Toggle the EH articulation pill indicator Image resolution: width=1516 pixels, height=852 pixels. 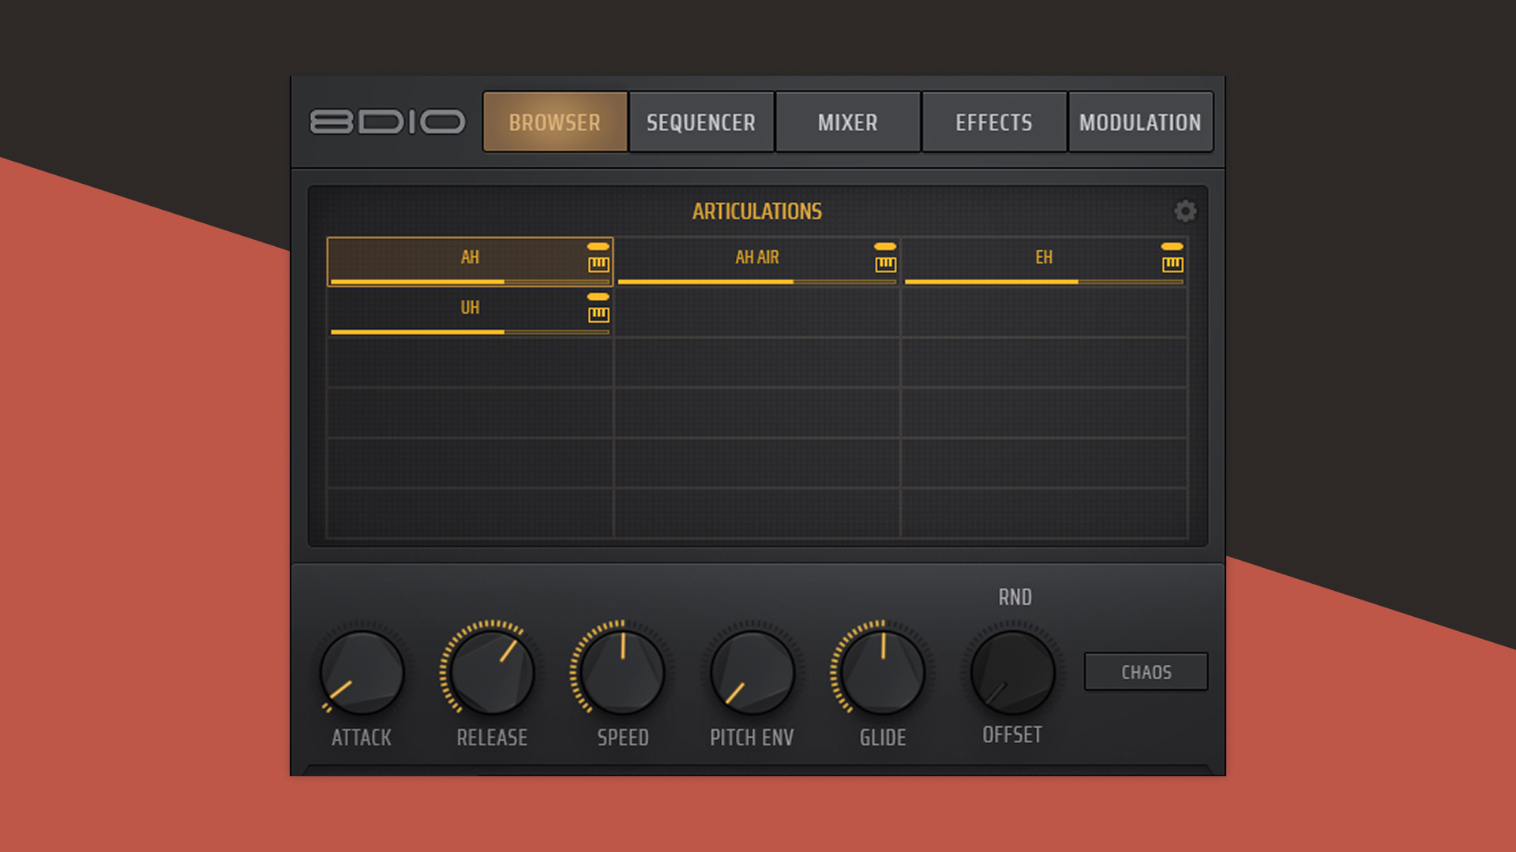[1172, 247]
